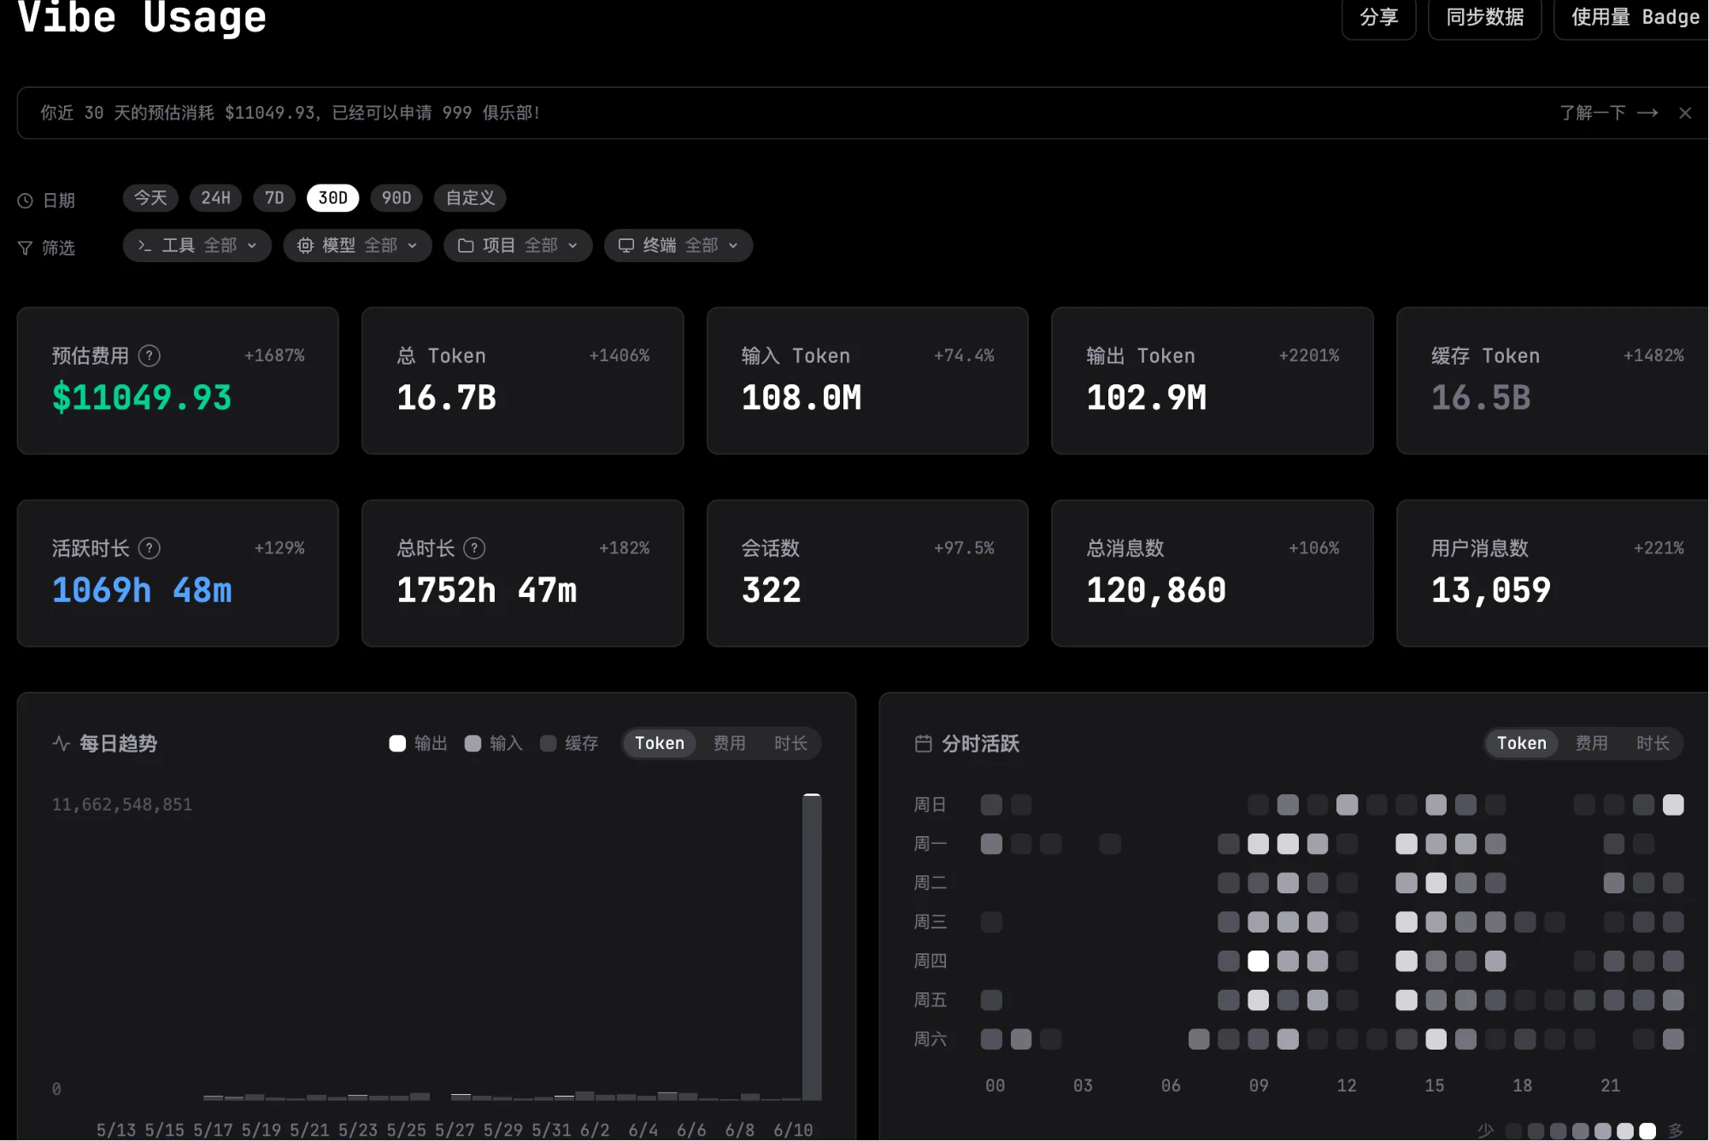Click the 总消息数 120,860 value
Image resolution: width=1709 pixels, height=1141 pixels.
tap(1156, 590)
